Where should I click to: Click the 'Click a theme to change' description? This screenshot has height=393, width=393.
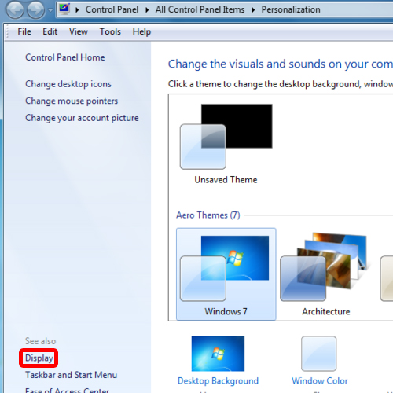[281, 84]
